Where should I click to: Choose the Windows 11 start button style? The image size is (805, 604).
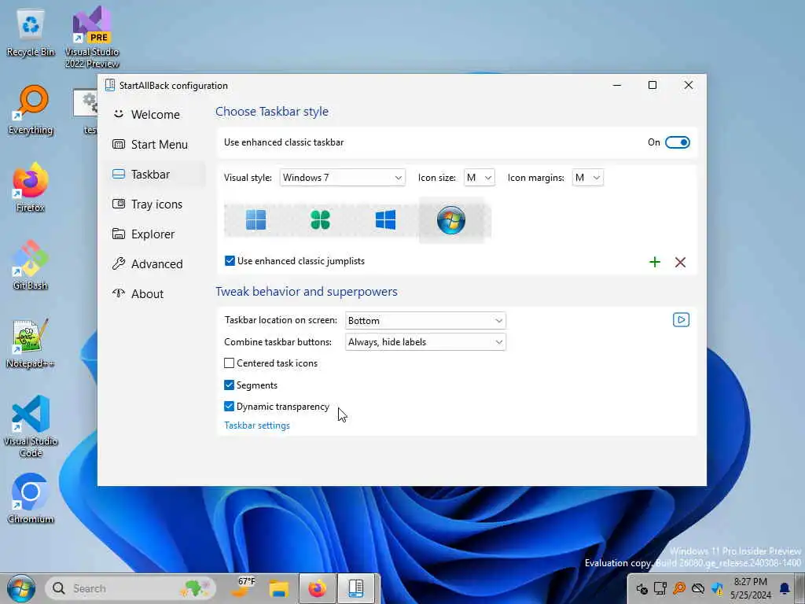[x=255, y=220]
